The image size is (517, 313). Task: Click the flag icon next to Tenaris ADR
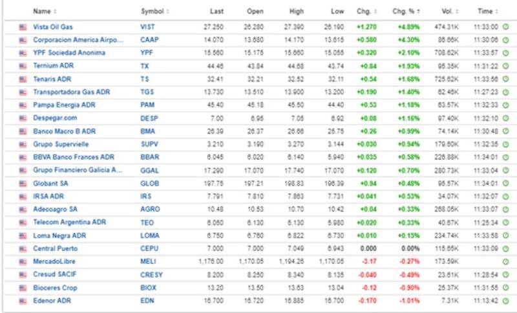click(23, 79)
